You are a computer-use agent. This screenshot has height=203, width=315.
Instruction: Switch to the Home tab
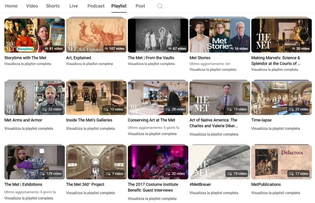tap(11, 6)
